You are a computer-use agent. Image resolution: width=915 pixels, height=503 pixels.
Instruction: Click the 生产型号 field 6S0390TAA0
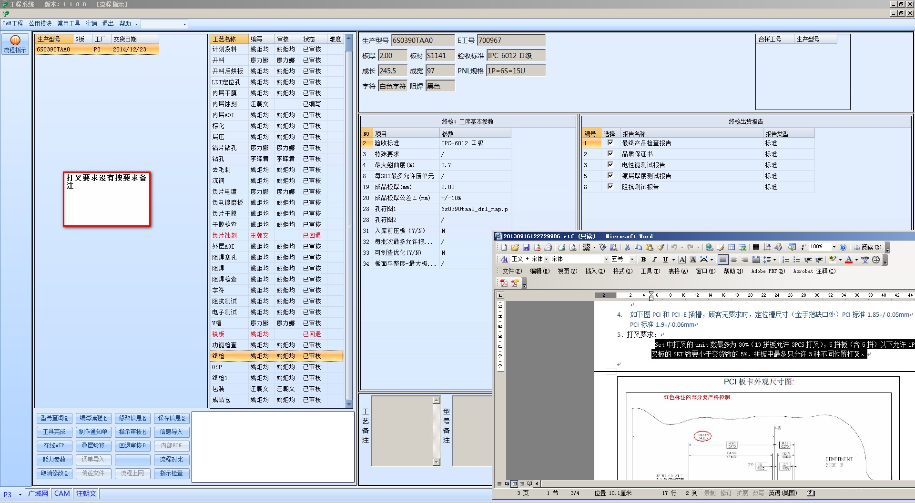click(423, 40)
